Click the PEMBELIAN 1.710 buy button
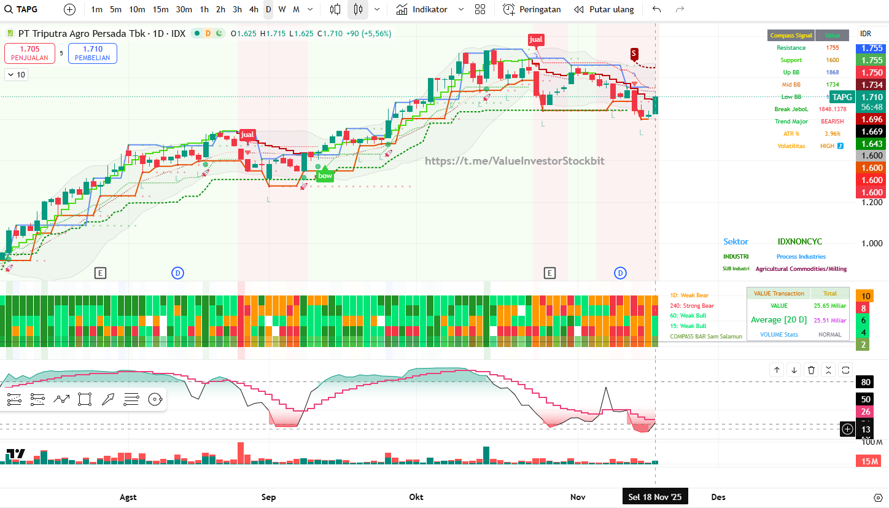The height and width of the screenshot is (508, 889). point(92,53)
